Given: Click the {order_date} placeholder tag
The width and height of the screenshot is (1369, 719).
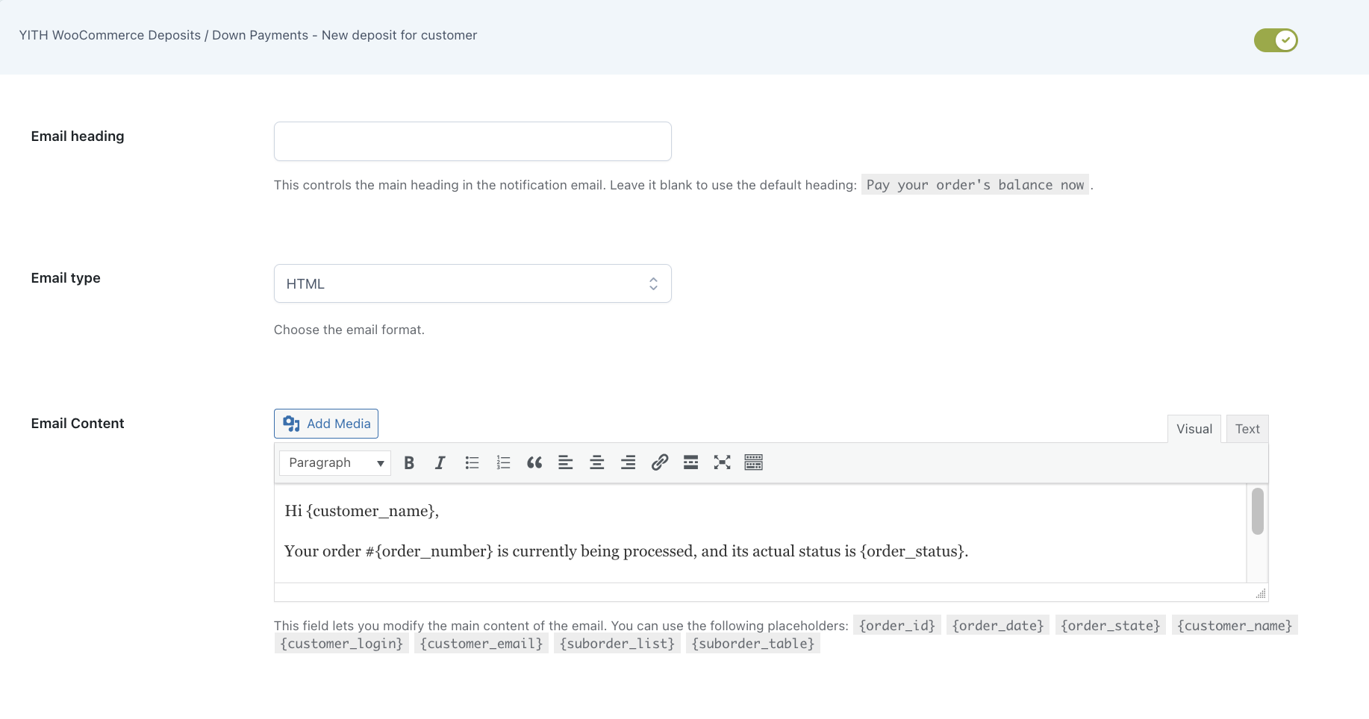Looking at the screenshot, I should (998, 625).
